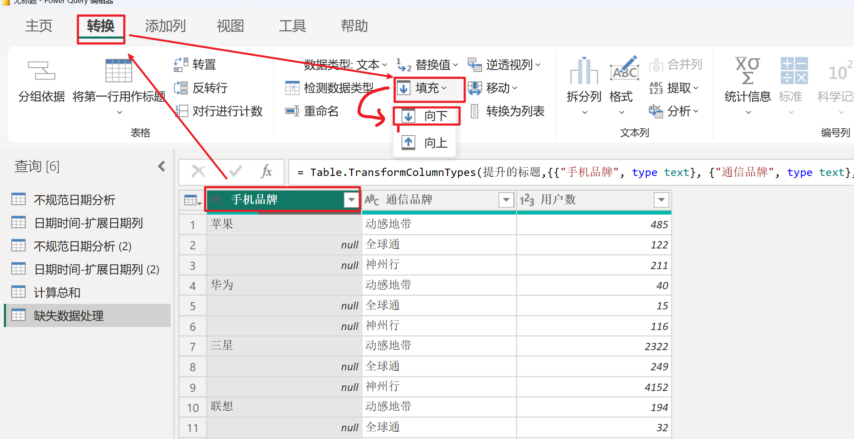Click the Group By (分组依据) icon
The width and height of the screenshot is (854, 439).
pos(41,71)
